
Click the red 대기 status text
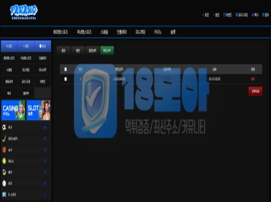click(x=252, y=79)
